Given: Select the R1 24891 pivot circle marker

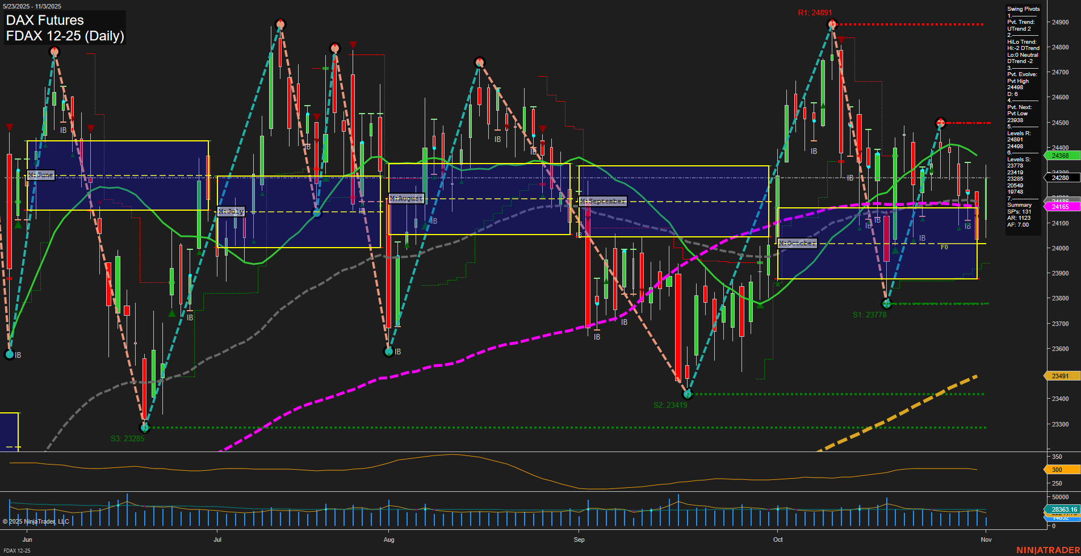Looking at the screenshot, I should 833,23.
